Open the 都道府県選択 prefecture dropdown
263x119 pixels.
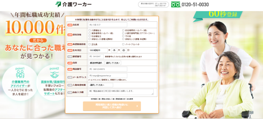tap(96, 63)
